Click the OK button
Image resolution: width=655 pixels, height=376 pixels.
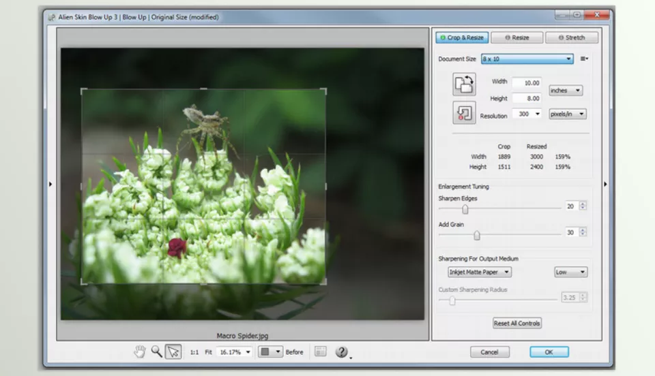[549, 352]
